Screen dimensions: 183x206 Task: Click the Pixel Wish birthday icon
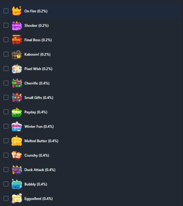click(17, 69)
